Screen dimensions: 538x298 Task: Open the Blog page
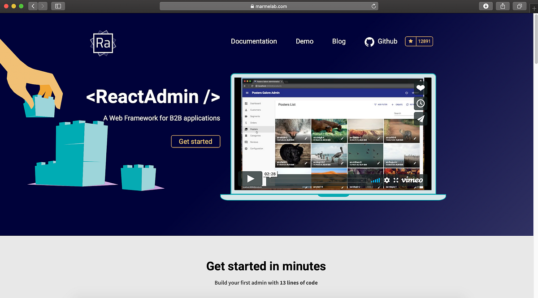(338, 41)
